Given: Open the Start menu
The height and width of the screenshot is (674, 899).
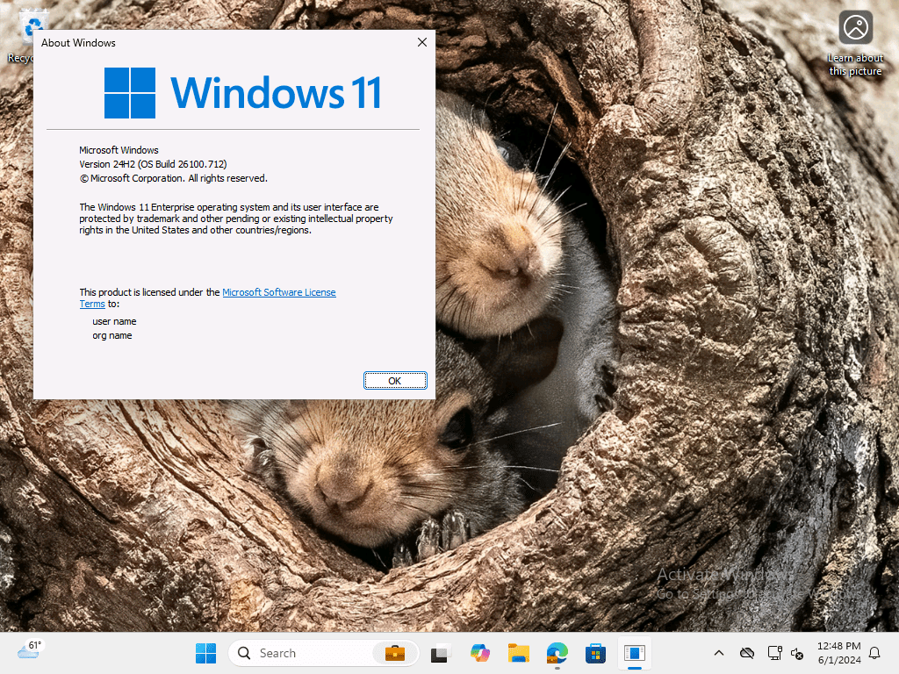Looking at the screenshot, I should [x=205, y=653].
